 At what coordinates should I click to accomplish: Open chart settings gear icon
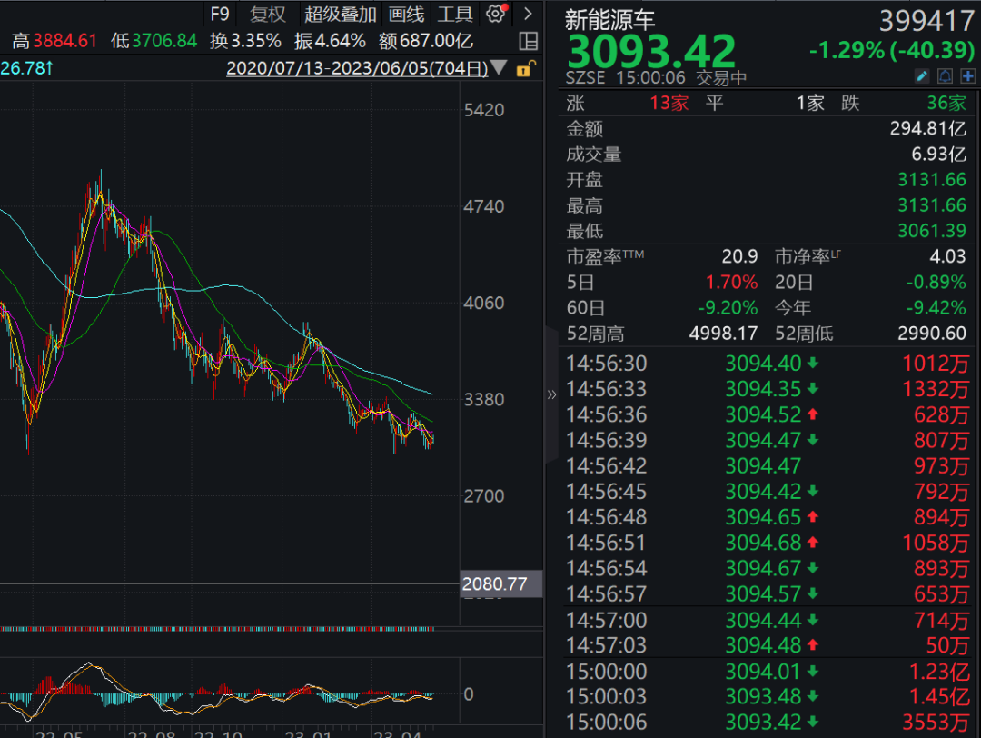[x=495, y=14]
